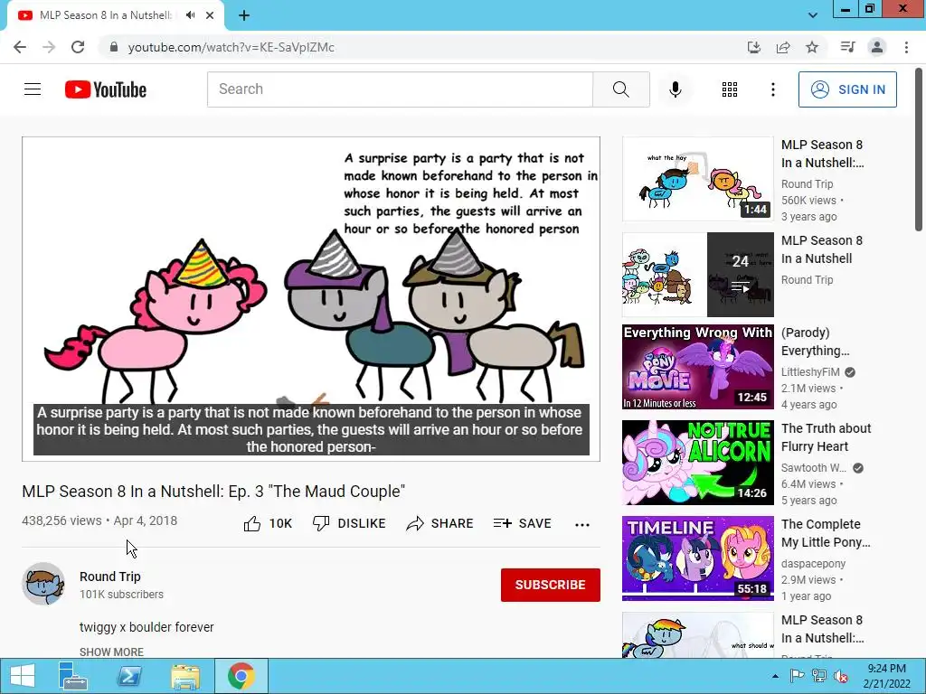The height and width of the screenshot is (694, 926).
Task: Open the 24-video MLP Season 8 playlist thumbnail
Action: [697, 275]
